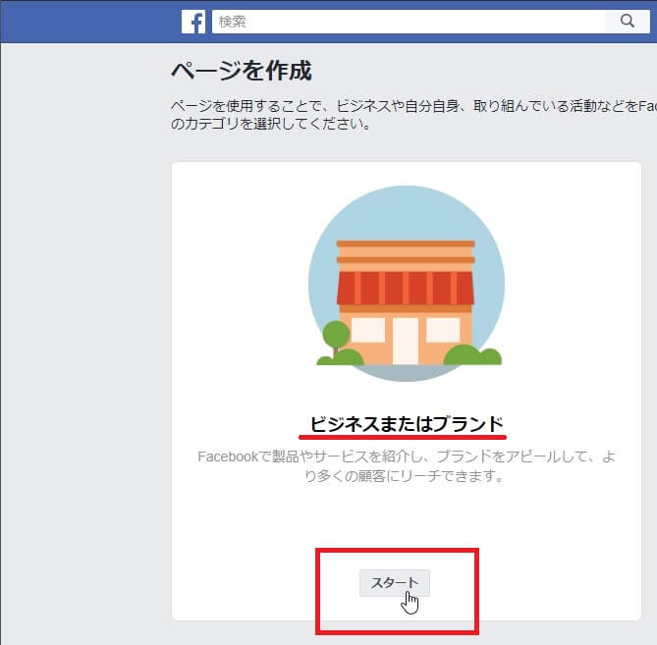The width and height of the screenshot is (657, 645).
Task: Click the right window of the shop
Action: (443, 330)
